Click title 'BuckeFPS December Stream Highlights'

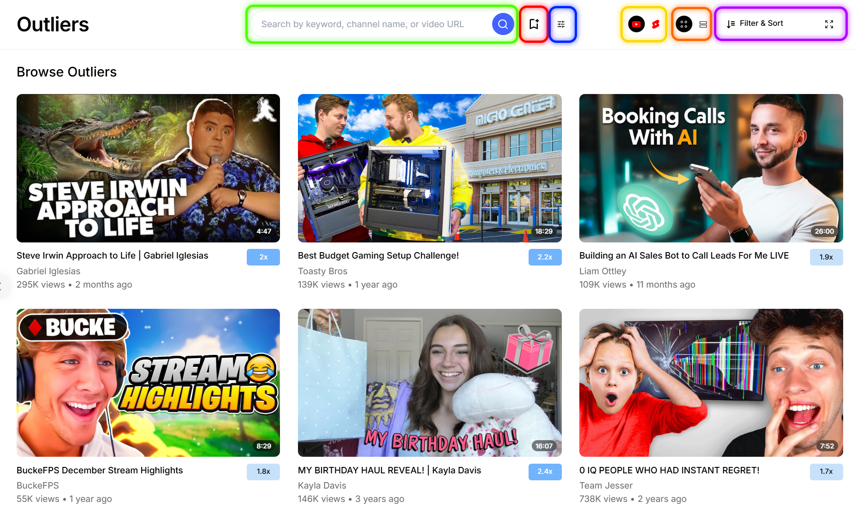point(100,470)
